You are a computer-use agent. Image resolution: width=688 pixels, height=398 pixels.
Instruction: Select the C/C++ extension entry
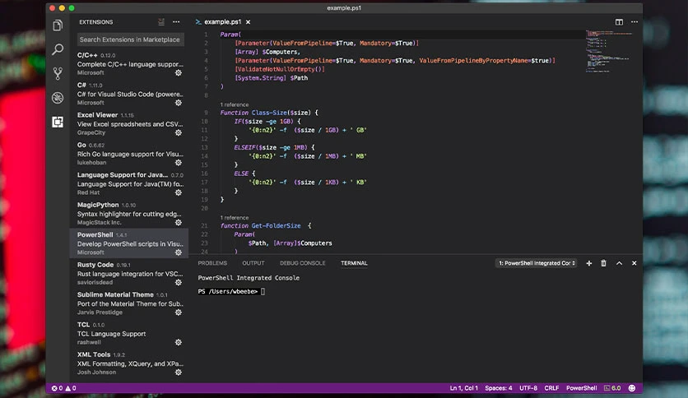tap(129, 64)
